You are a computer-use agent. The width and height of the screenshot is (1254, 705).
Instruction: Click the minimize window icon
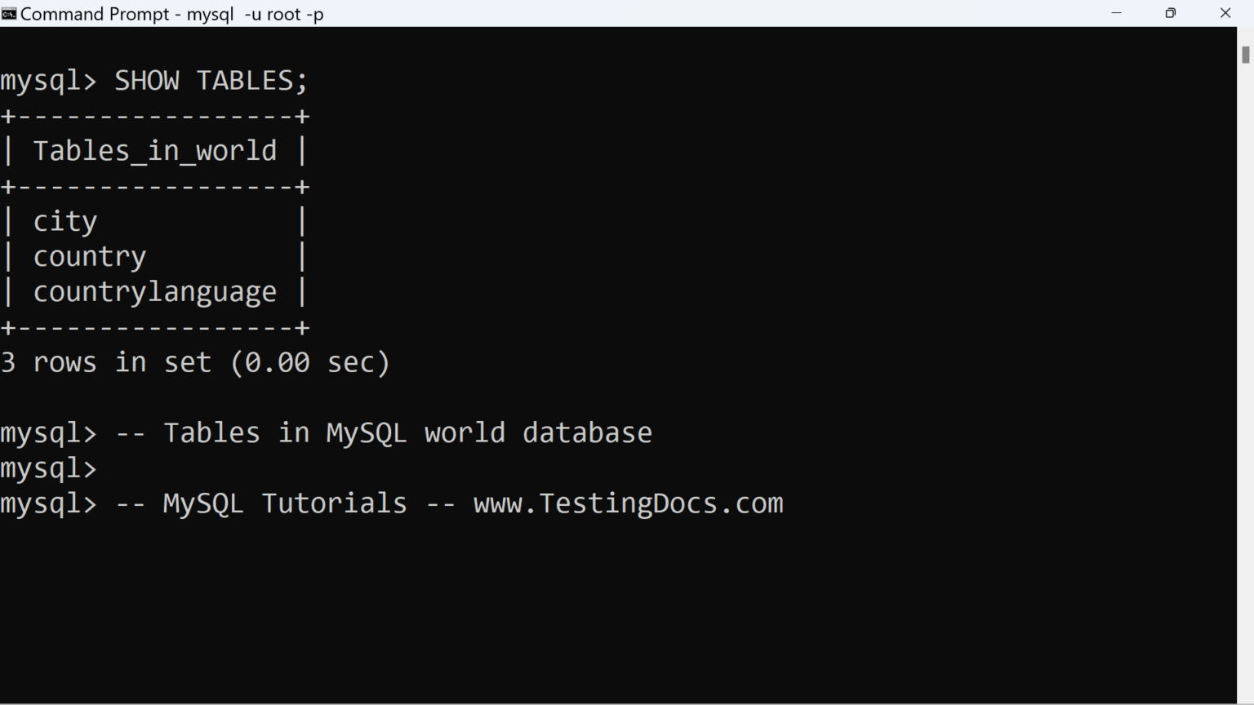[x=1115, y=13]
